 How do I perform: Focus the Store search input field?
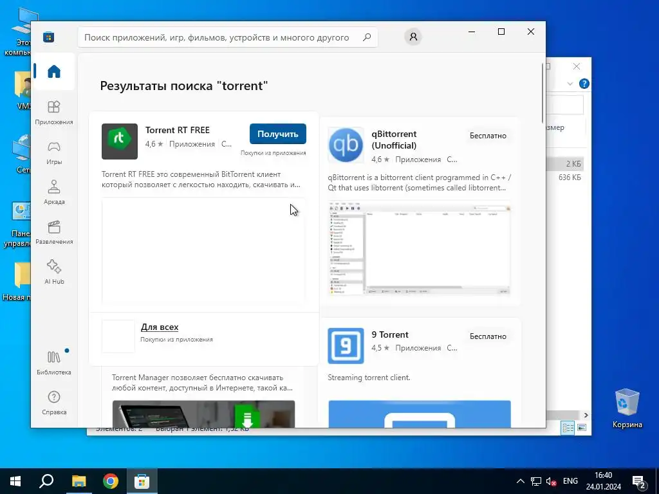tap(227, 37)
